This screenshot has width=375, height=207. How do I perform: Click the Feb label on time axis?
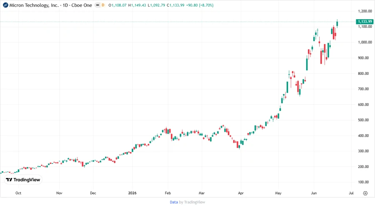168,193
